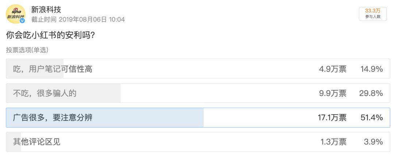
Task: Click the poll question 你会吃小红书的安利吗？
Action: pyautogui.click(x=53, y=35)
